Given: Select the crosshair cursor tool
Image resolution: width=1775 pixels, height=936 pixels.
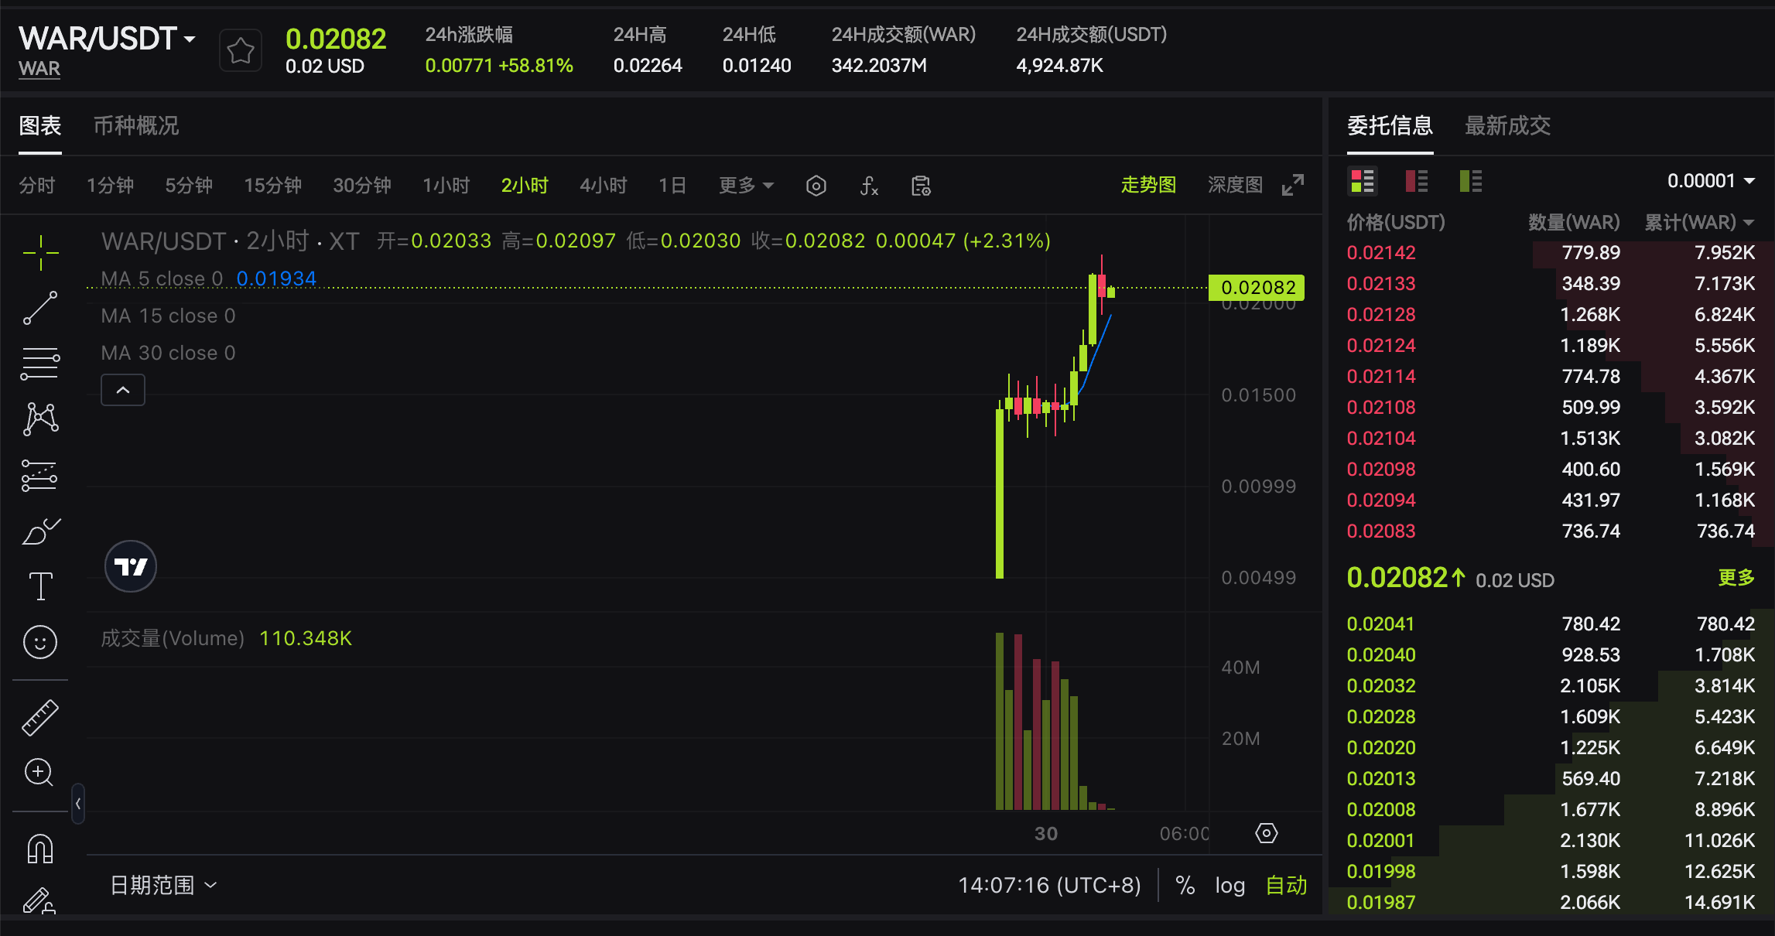Looking at the screenshot, I should (x=40, y=252).
